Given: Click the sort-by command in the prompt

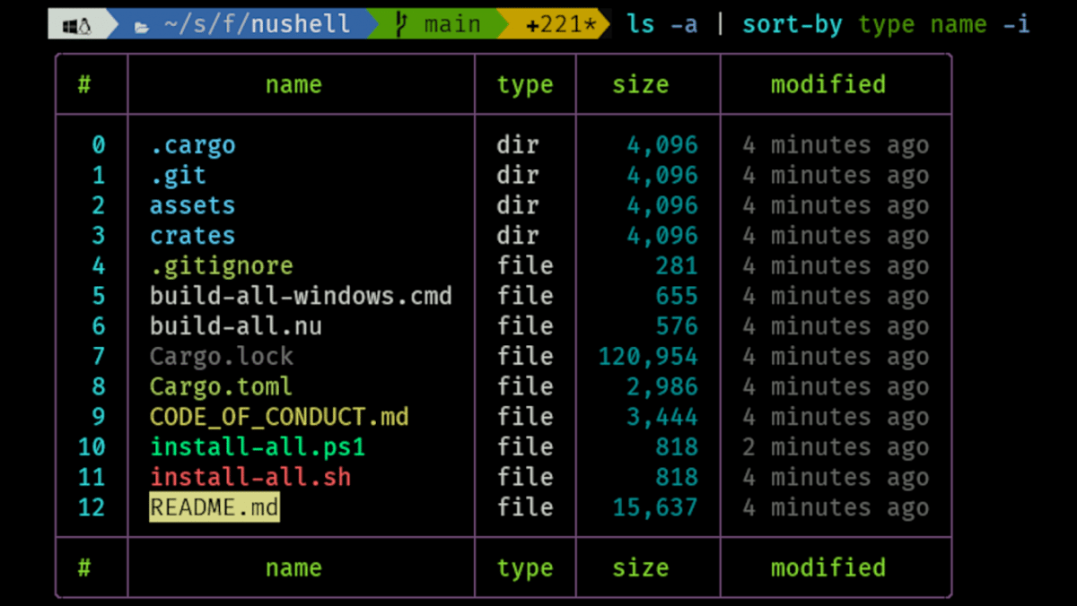Looking at the screenshot, I should (x=792, y=24).
